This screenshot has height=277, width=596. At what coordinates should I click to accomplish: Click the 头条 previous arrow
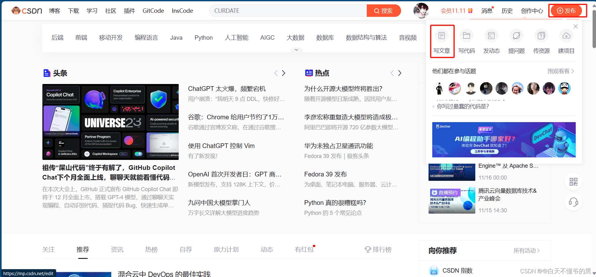tap(276, 73)
